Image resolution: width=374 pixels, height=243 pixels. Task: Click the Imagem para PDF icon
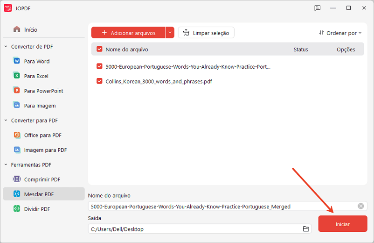(17, 150)
